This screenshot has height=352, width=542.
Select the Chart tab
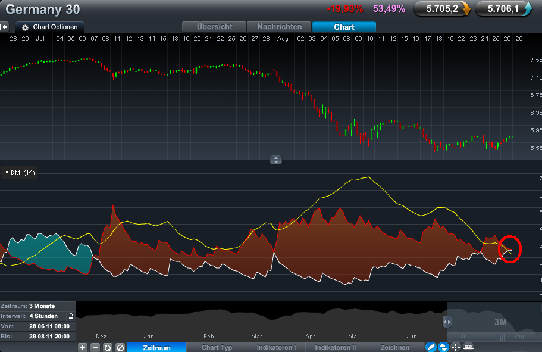click(x=344, y=27)
